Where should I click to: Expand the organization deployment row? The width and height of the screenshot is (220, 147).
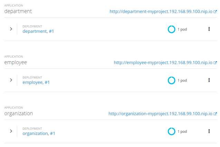tap(11, 131)
